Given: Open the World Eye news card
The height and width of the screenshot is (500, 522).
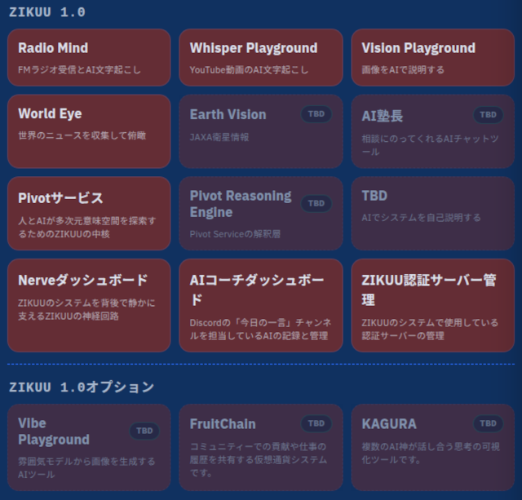Looking at the screenshot, I should (x=89, y=131).
